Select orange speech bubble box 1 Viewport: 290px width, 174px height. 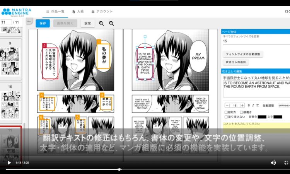[x=104, y=56]
